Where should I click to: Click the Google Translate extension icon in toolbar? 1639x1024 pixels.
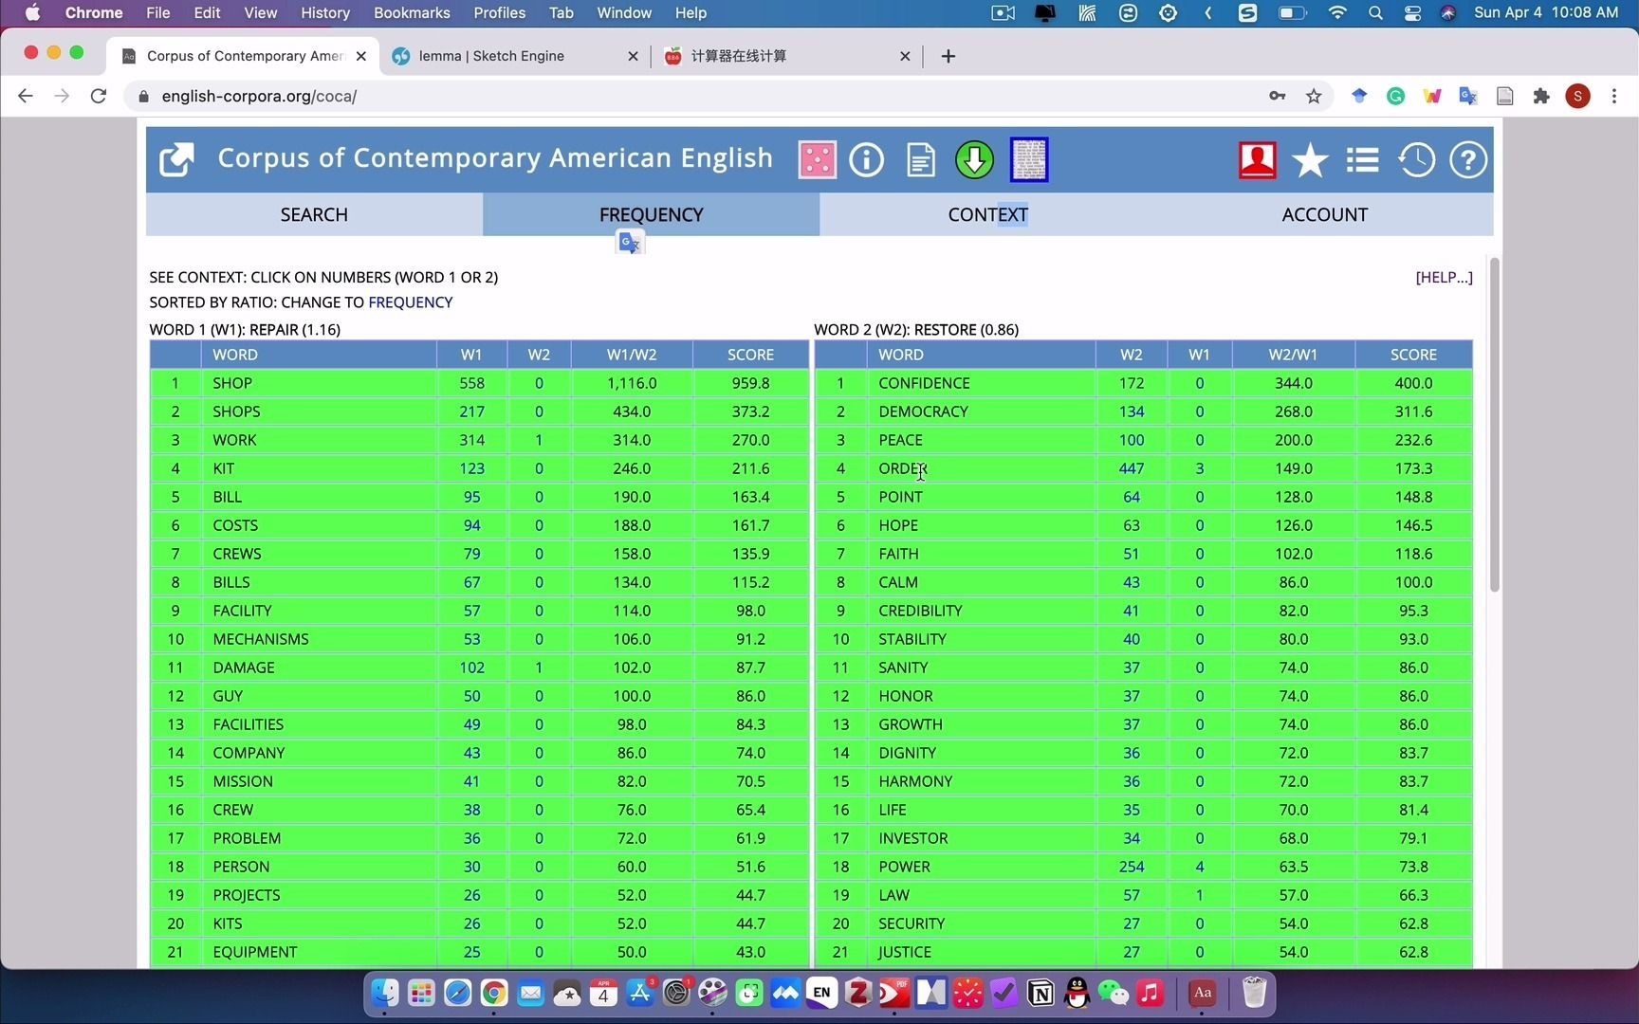pos(1468,96)
